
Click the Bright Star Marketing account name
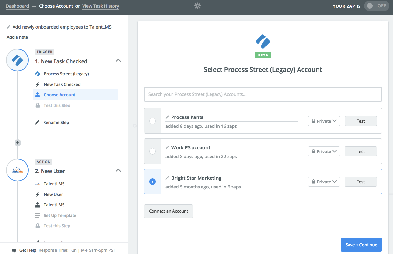[x=196, y=178]
